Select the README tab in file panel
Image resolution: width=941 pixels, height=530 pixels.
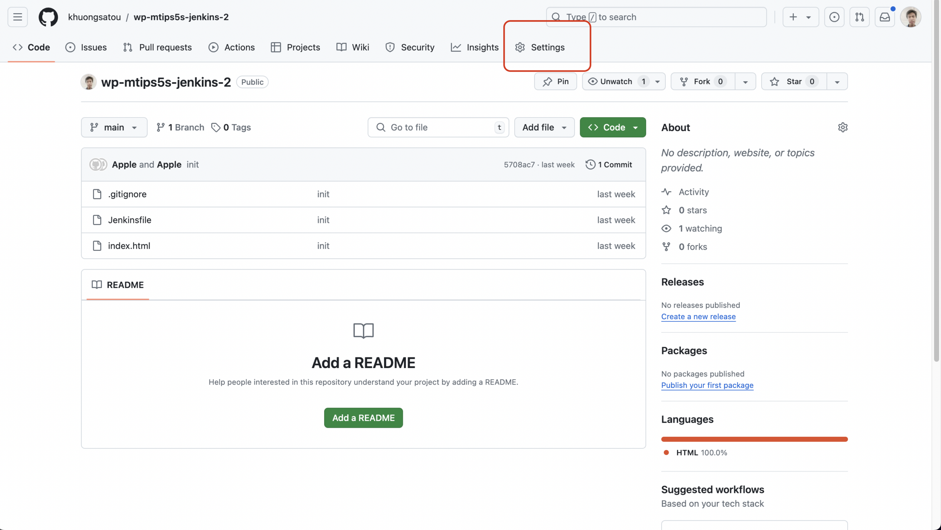coord(118,285)
